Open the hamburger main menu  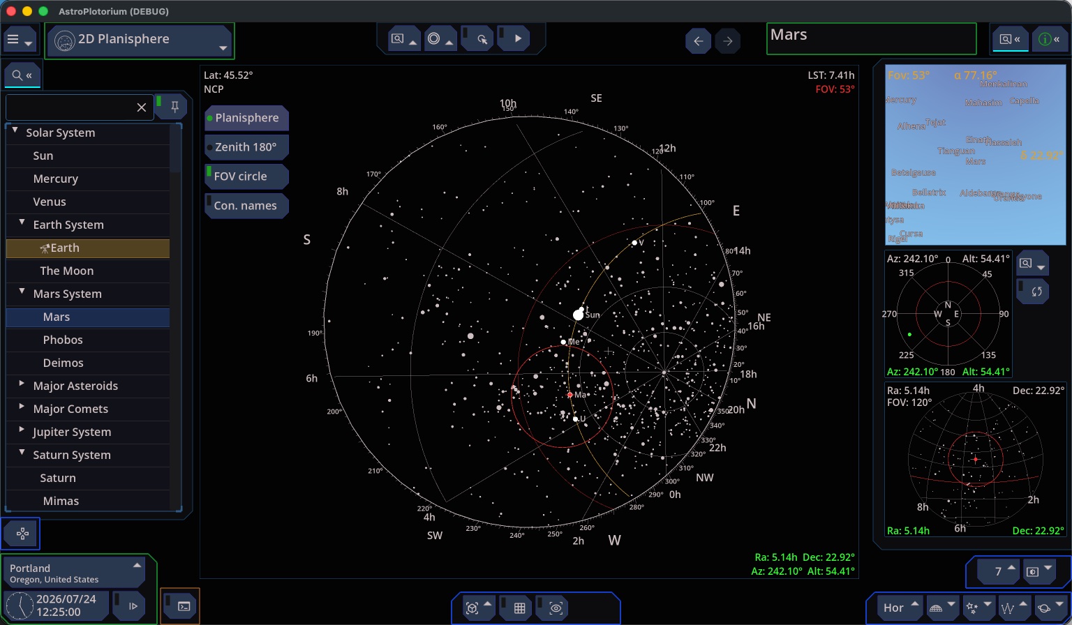coord(19,40)
